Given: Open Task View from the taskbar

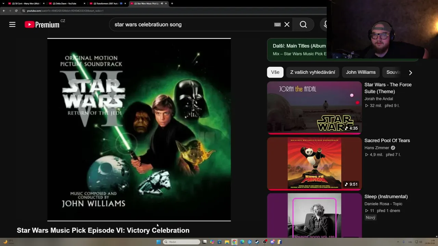Looking at the screenshot, I should 205,242.
